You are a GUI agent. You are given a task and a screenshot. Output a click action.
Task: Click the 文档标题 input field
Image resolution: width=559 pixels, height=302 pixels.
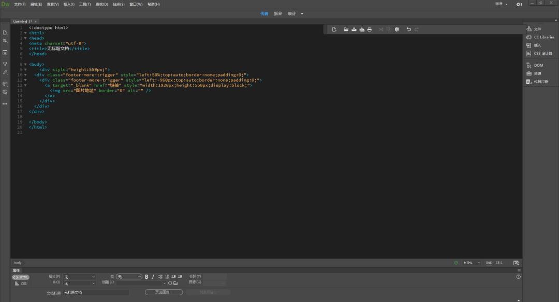pyautogui.click(x=96, y=292)
